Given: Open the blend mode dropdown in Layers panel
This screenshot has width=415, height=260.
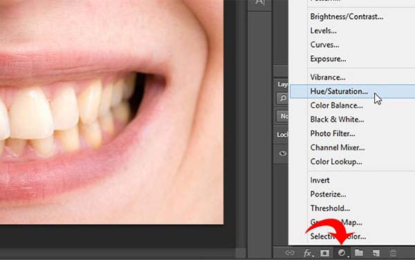Looking at the screenshot, I should click(283, 116).
